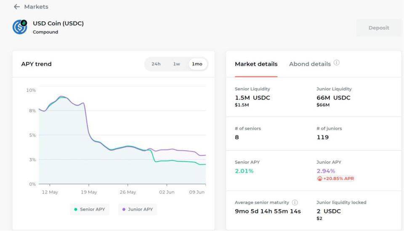Image resolution: width=404 pixels, height=231 pixels.
Task: Toggle Senior APY series in legend
Action: [93, 209]
